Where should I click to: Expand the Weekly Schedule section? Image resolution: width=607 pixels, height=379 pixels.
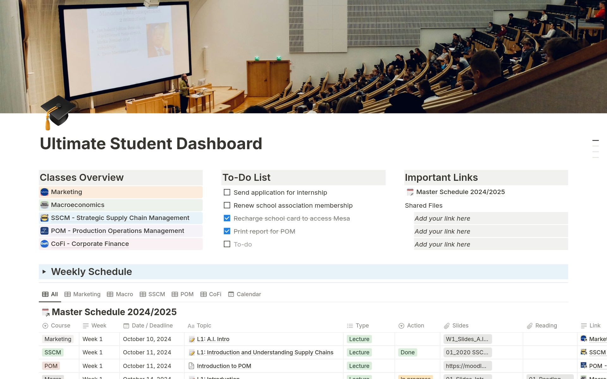(x=45, y=272)
